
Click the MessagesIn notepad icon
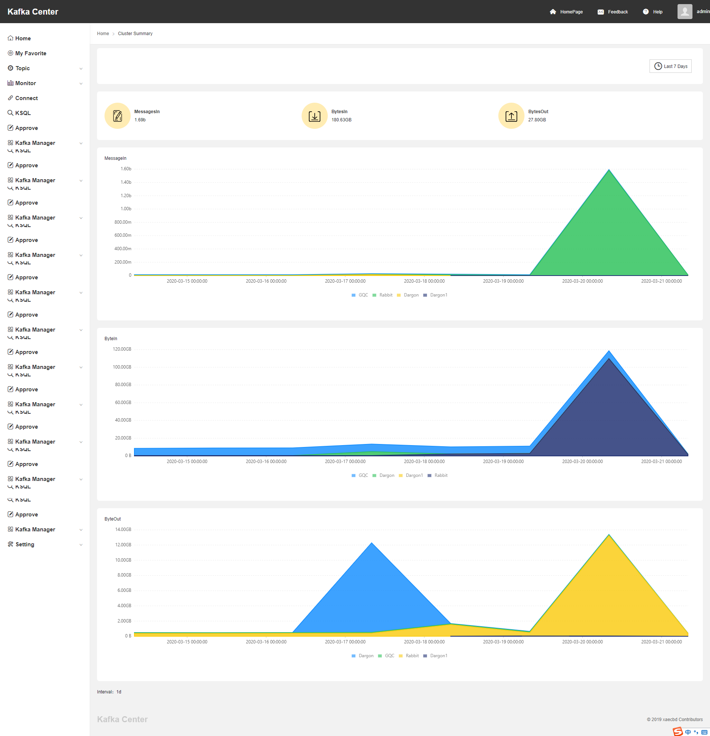(118, 116)
